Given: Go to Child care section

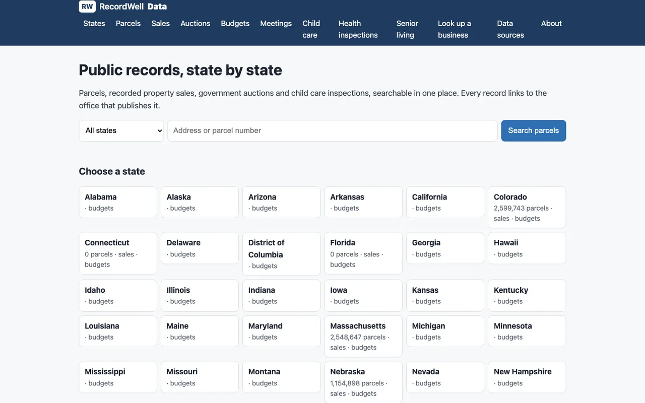Looking at the screenshot, I should coord(311,29).
